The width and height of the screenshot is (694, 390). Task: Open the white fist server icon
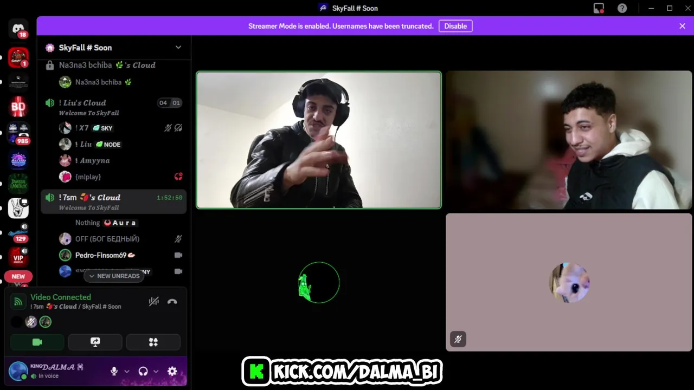coord(18,209)
